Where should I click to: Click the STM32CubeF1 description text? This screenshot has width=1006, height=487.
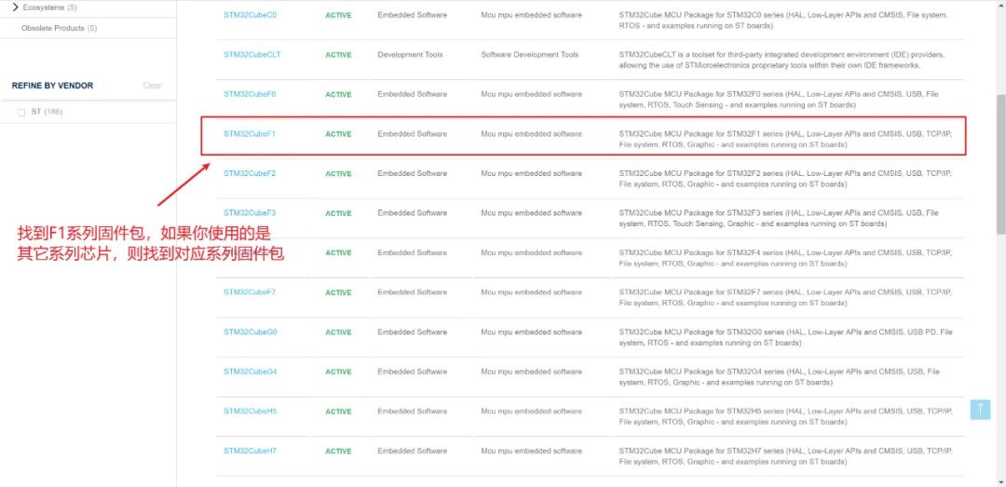(785, 140)
